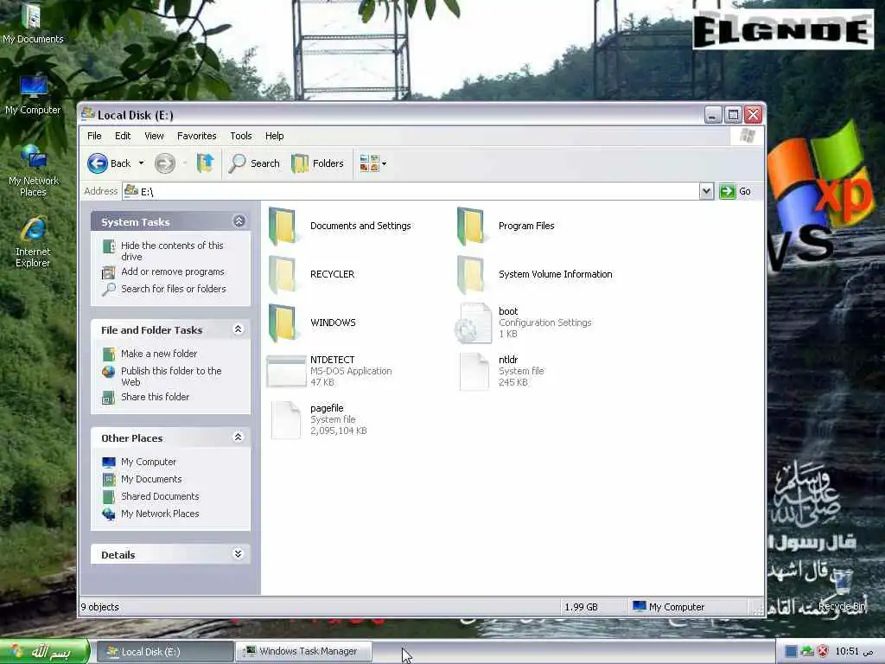Open My Documents in Other Places

click(x=151, y=479)
